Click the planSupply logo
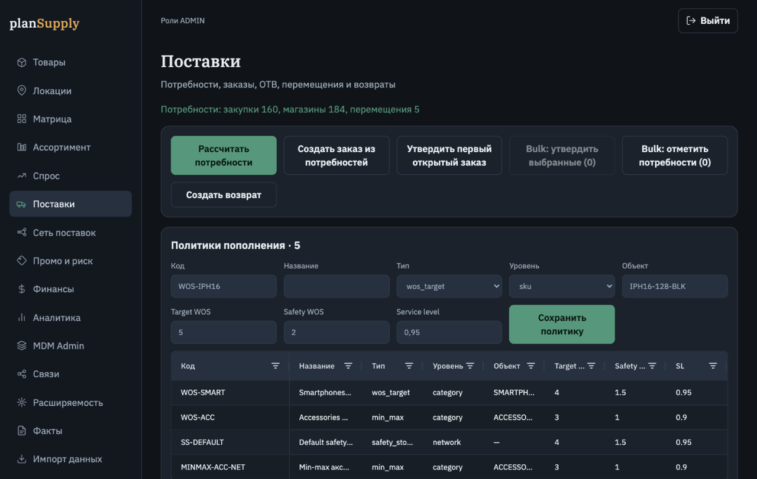 [44, 24]
